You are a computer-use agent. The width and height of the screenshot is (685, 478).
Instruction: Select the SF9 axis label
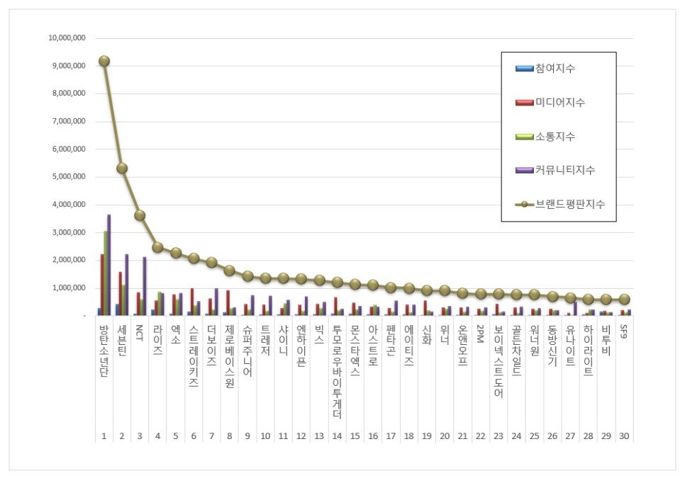coord(623,331)
